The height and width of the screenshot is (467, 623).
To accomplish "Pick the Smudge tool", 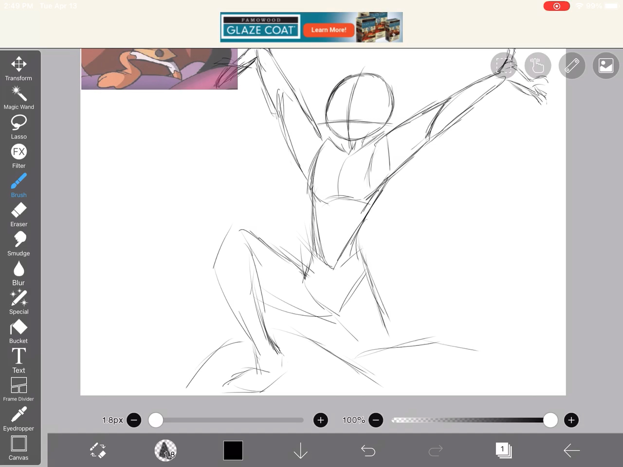I will pyautogui.click(x=18, y=244).
